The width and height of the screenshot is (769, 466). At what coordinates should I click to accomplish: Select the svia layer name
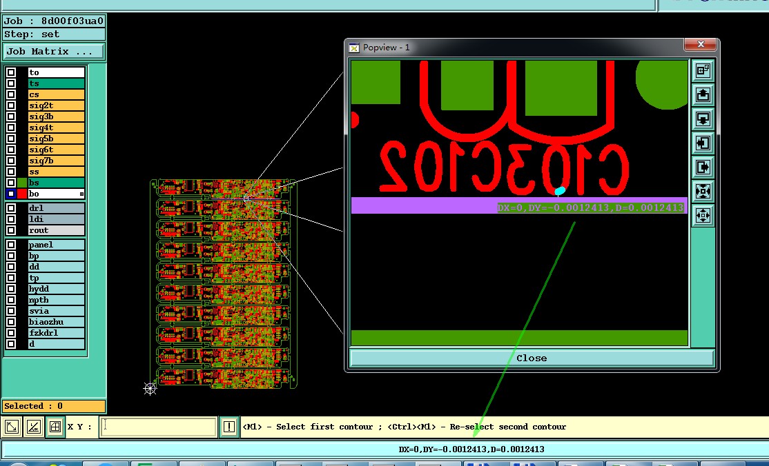pos(56,311)
